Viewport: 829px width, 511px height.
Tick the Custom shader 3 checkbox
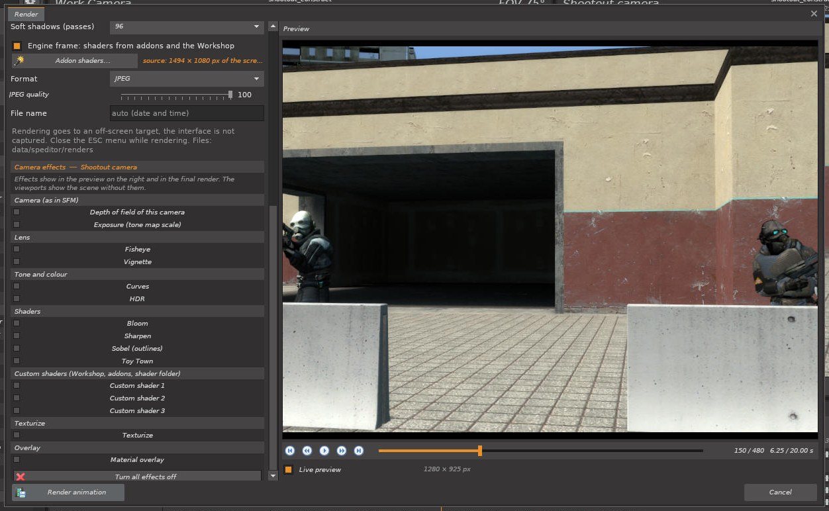(17, 410)
